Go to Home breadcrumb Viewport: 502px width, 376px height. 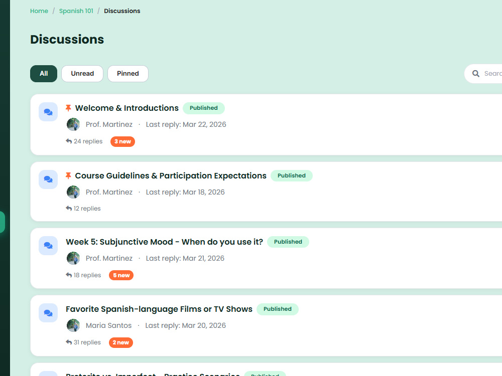(39, 11)
